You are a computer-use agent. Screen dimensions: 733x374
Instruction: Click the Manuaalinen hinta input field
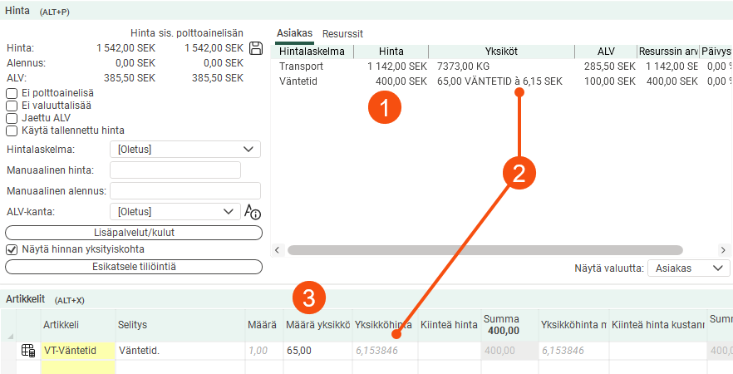coord(175,170)
